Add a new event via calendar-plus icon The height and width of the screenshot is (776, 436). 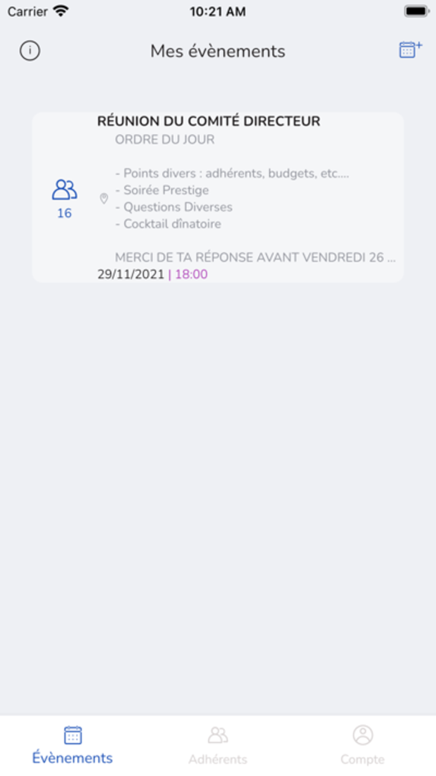410,50
